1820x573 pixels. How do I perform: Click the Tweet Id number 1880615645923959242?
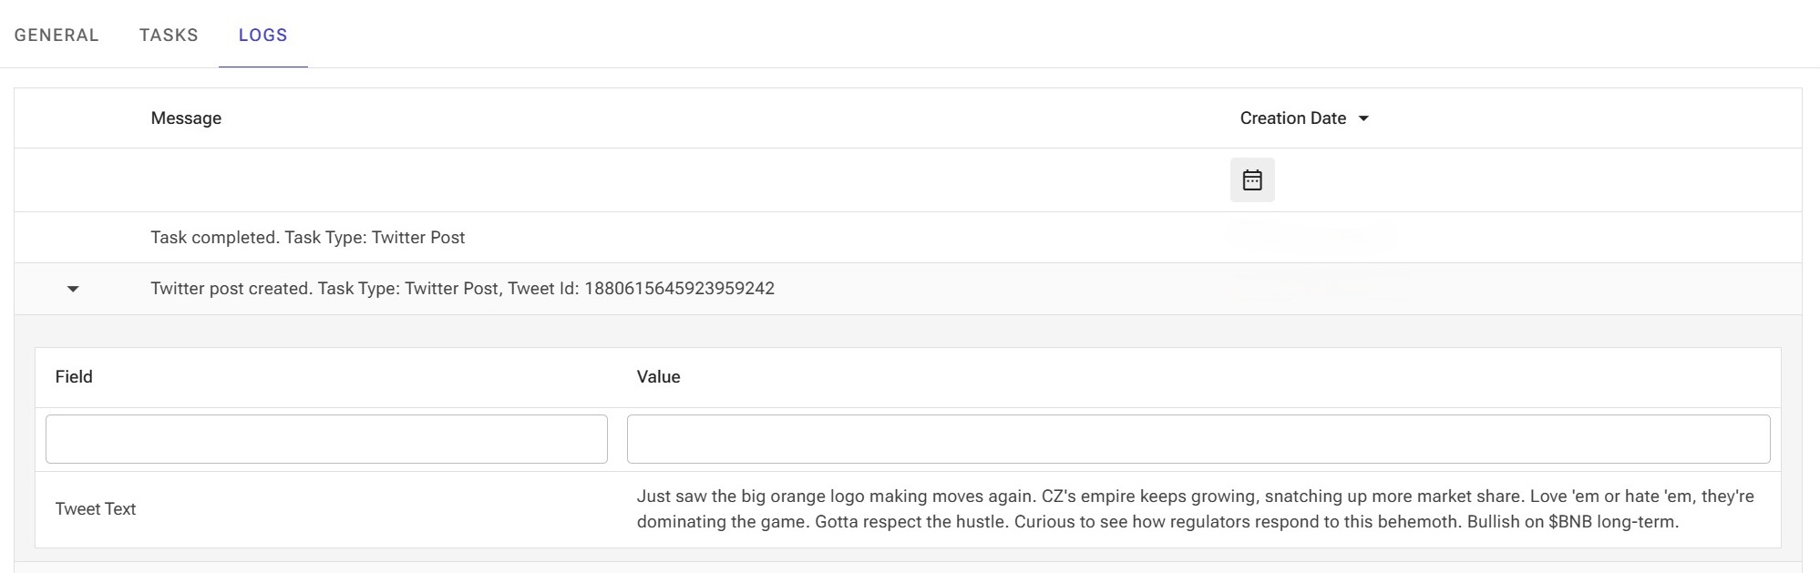click(679, 289)
